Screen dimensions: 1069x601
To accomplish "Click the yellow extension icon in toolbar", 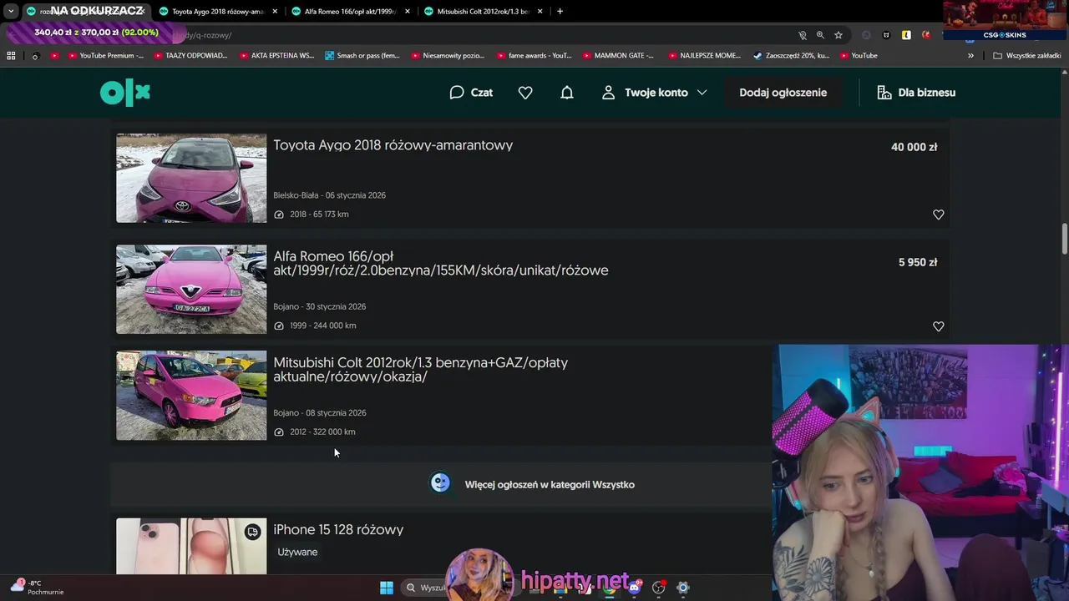I will coord(906,35).
